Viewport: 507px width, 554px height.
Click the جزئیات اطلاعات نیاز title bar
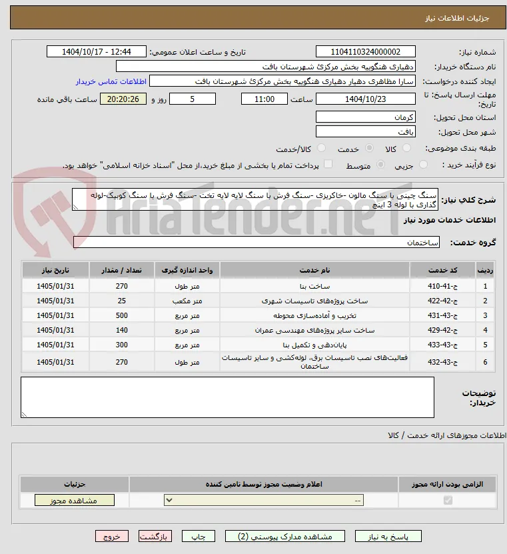click(258, 17)
